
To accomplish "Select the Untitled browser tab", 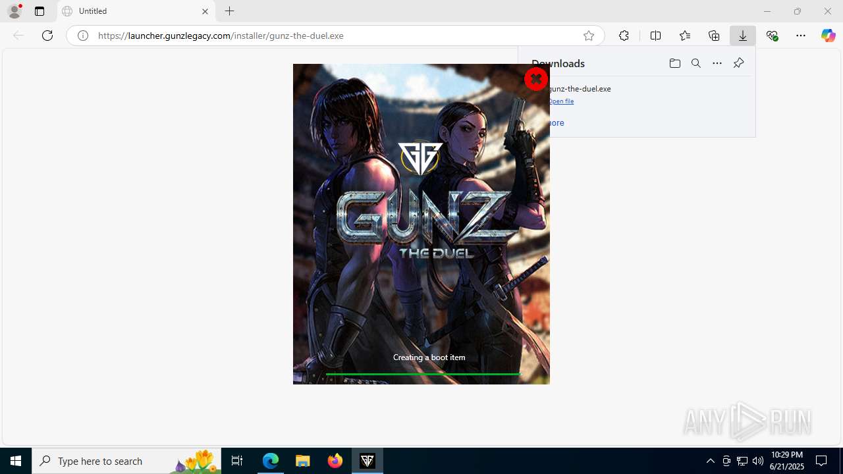I will 136,11.
